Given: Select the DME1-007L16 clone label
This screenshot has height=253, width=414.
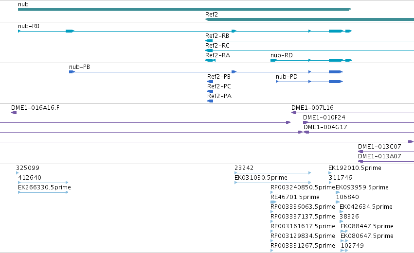Looking at the screenshot, I should point(312,108).
